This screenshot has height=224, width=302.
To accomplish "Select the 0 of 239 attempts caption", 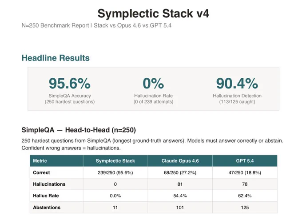I will pos(153,102).
